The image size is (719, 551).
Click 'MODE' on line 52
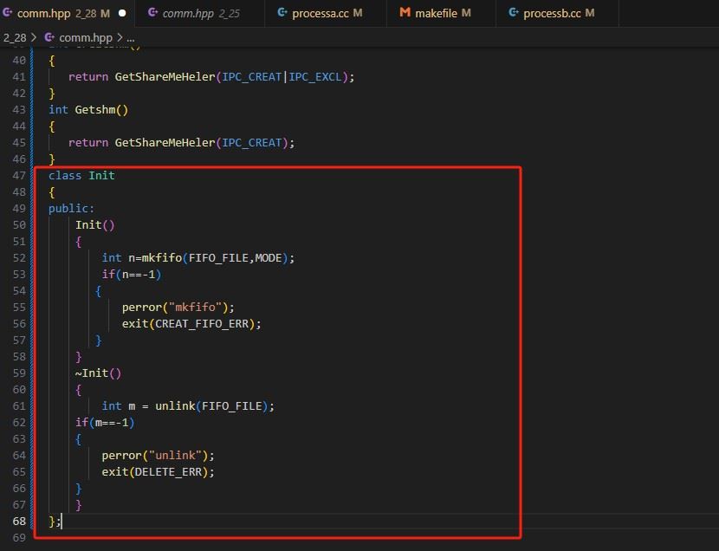click(269, 258)
